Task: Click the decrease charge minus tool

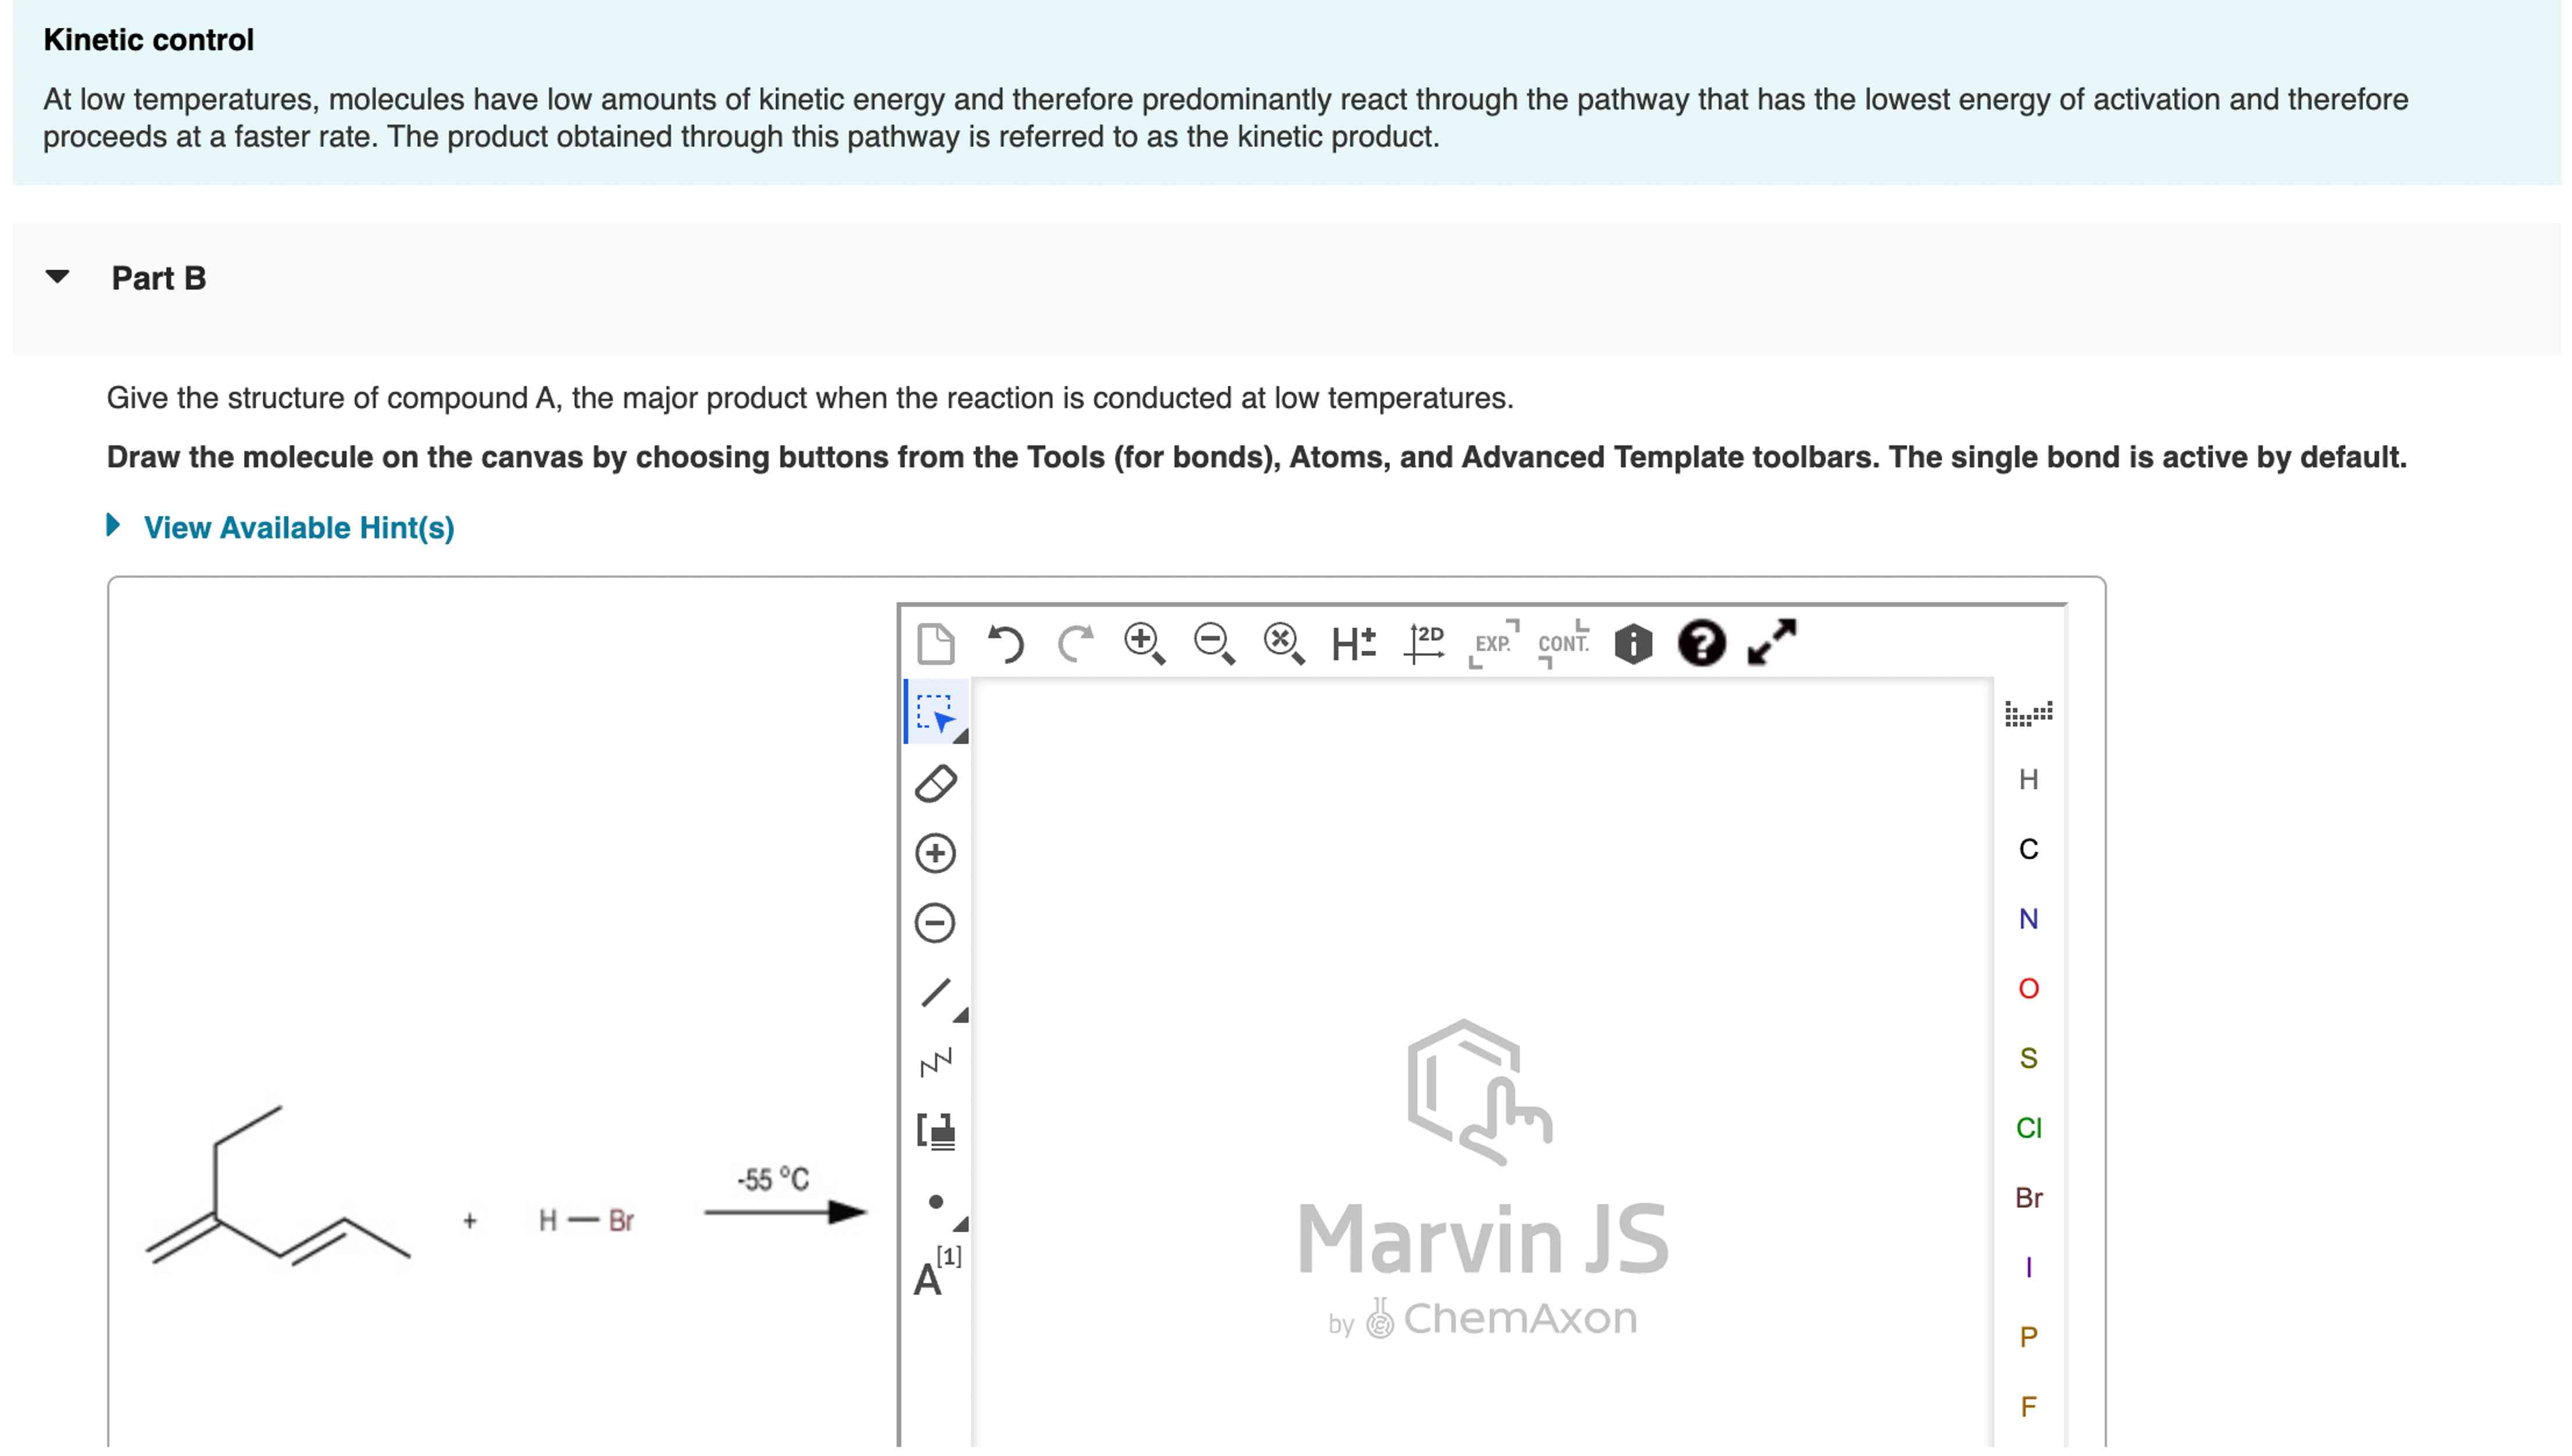Action: click(935, 923)
